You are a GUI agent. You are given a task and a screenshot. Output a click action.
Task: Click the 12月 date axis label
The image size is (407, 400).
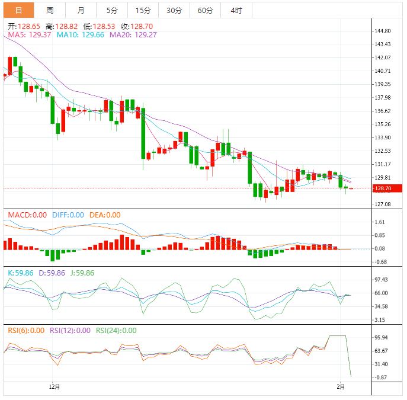click(55, 387)
